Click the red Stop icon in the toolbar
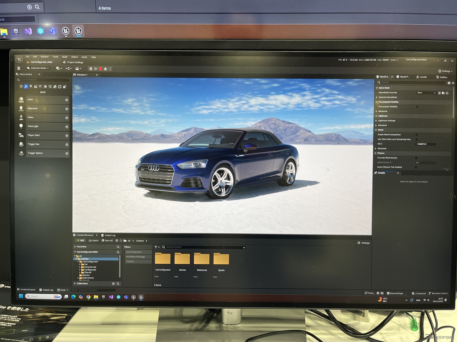Viewport: 457px width, 342px height. [100, 68]
